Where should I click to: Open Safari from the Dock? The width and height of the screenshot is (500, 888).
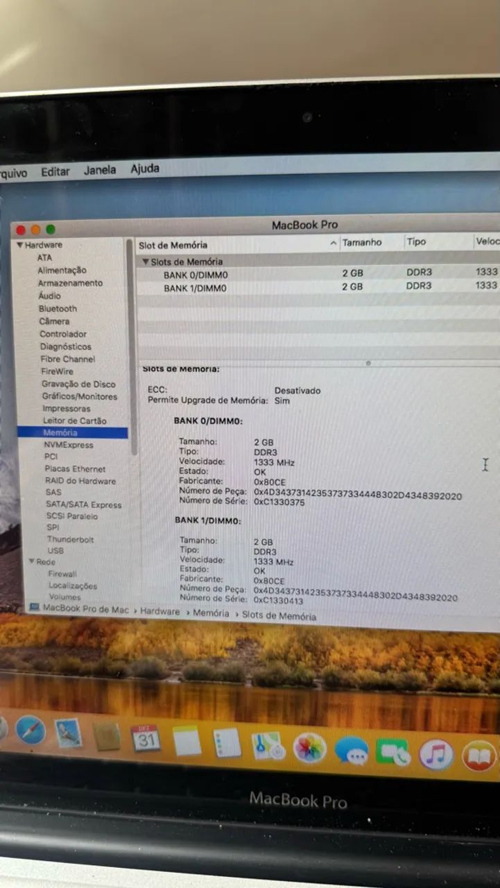pyautogui.click(x=31, y=730)
